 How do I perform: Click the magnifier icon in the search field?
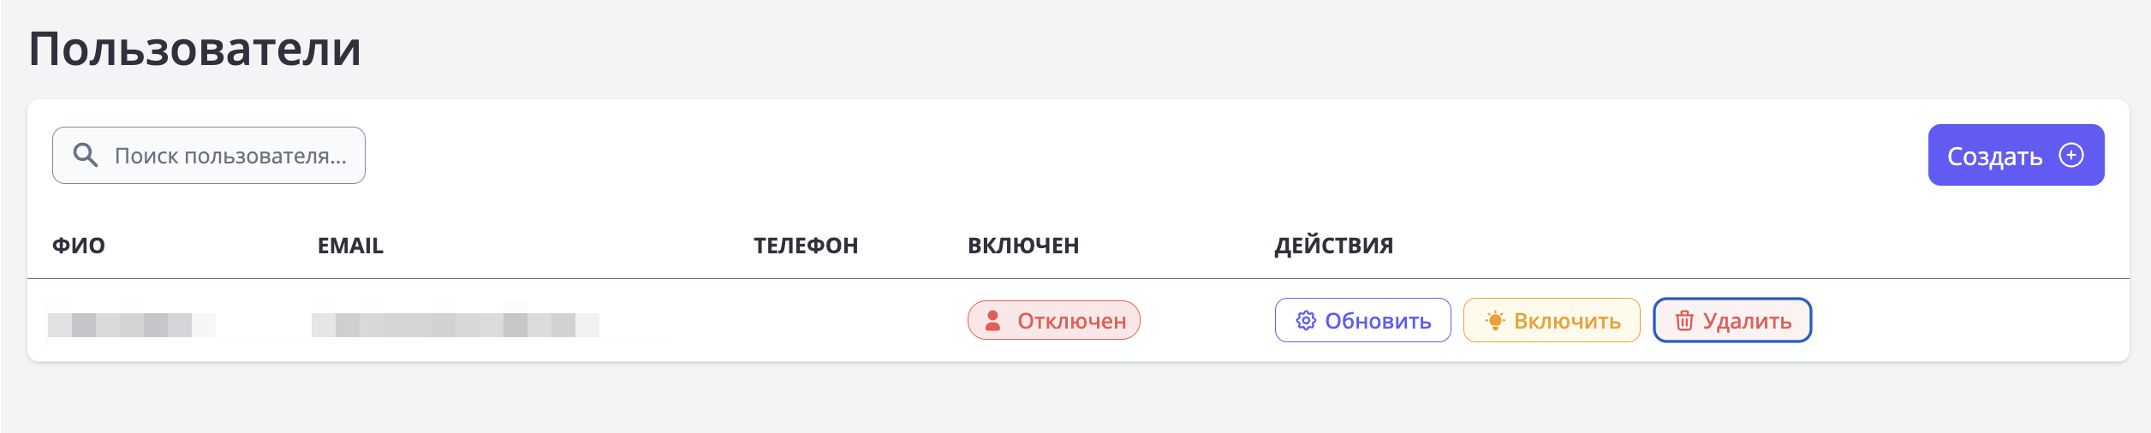tap(85, 155)
